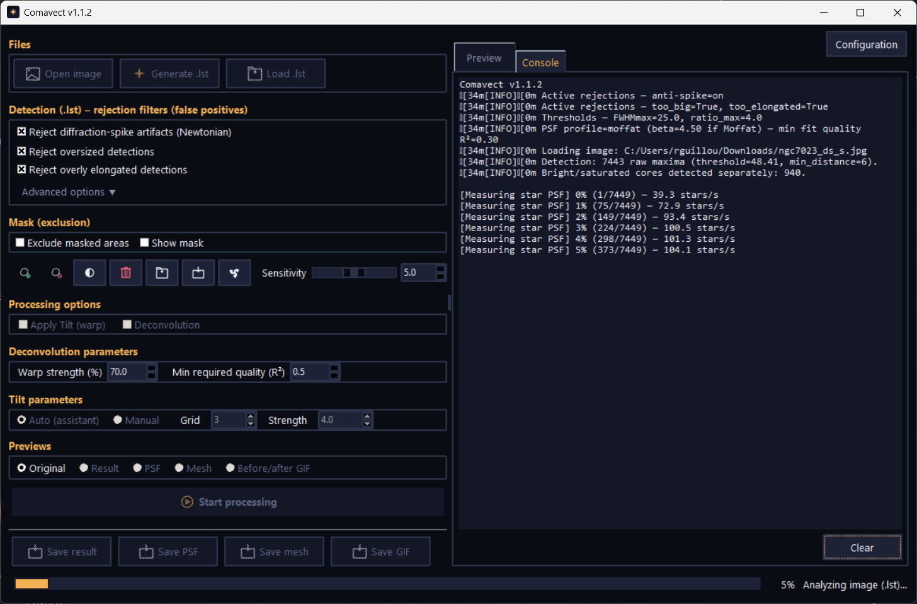917x604 pixels.
Task: Generate the .lst file
Action: [x=169, y=74]
